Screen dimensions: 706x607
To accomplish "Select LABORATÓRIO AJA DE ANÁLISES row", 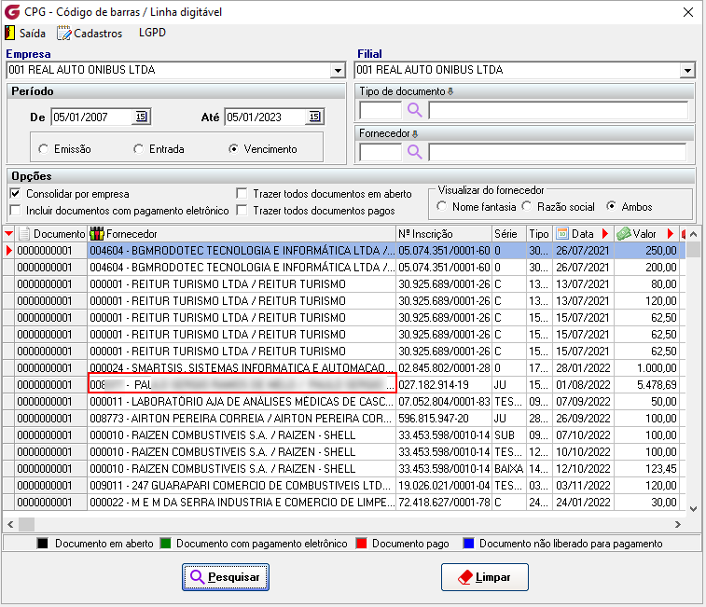I will click(344, 401).
